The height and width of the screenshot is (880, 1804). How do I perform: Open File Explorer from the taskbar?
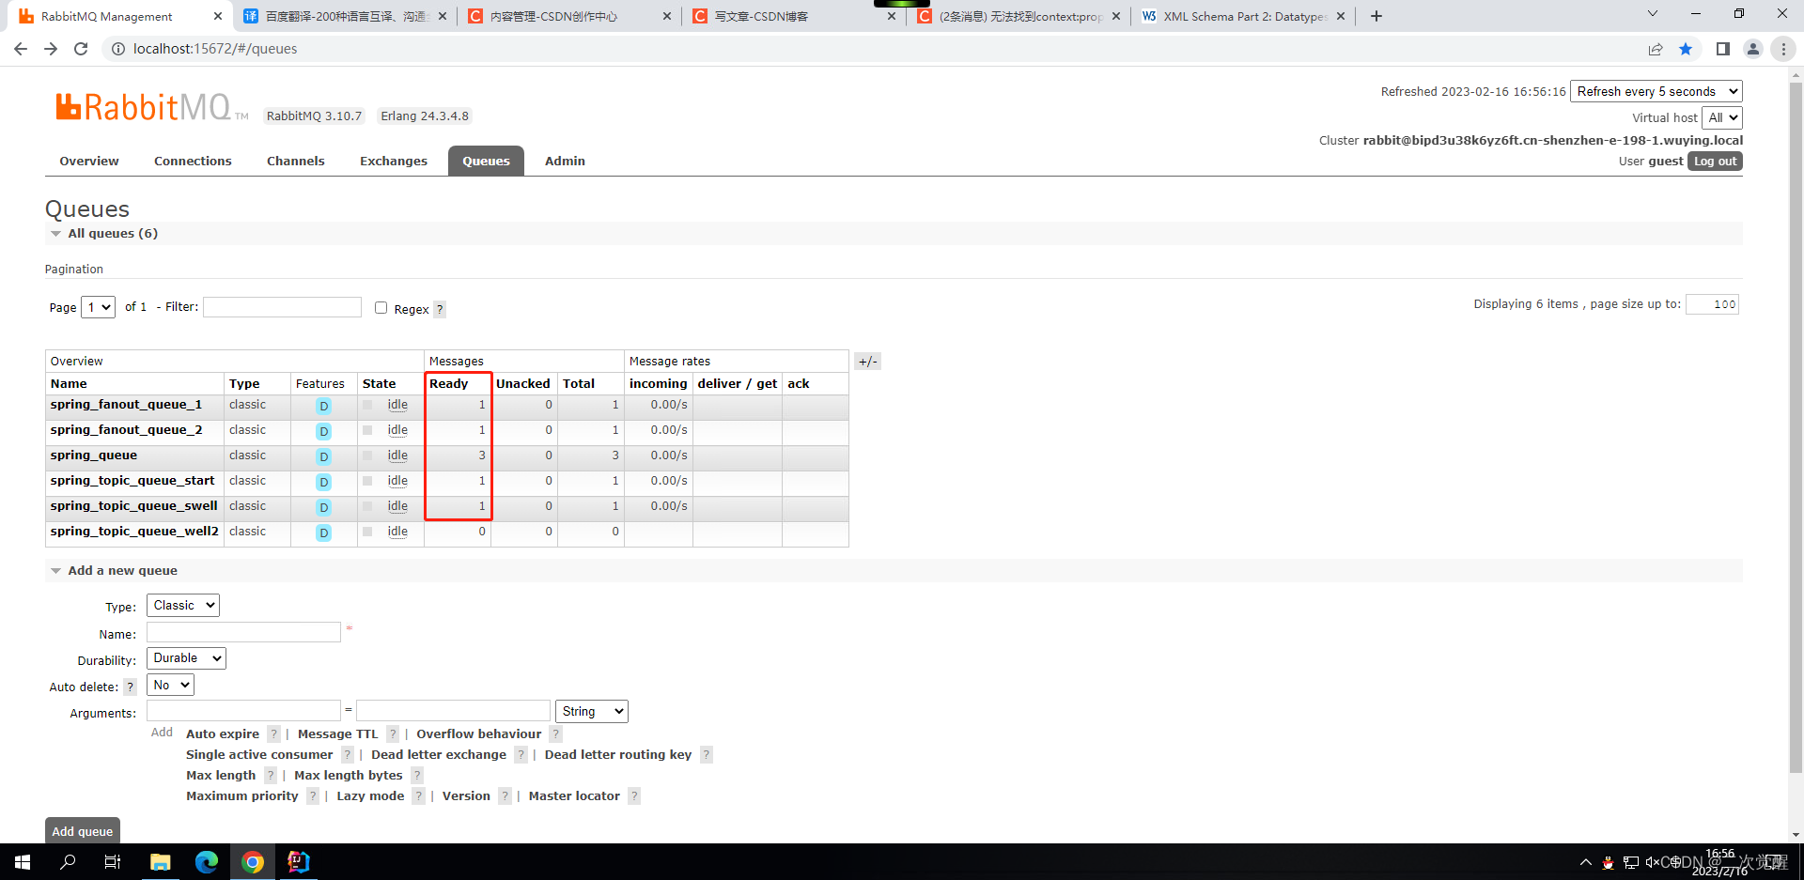(x=161, y=861)
